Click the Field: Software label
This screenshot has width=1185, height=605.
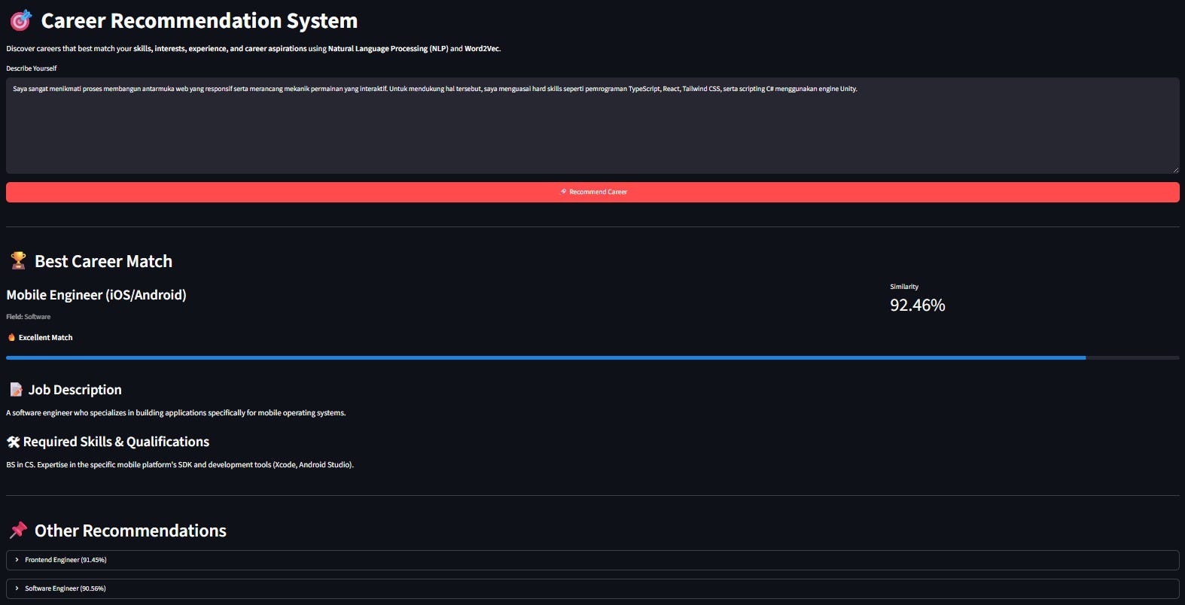[x=29, y=317]
